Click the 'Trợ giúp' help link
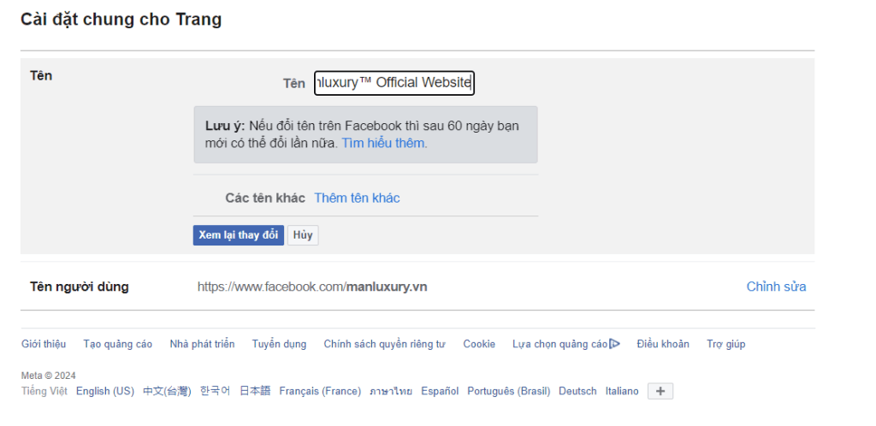This screenshot has height=426, width=876. click(x=725, y=344)
